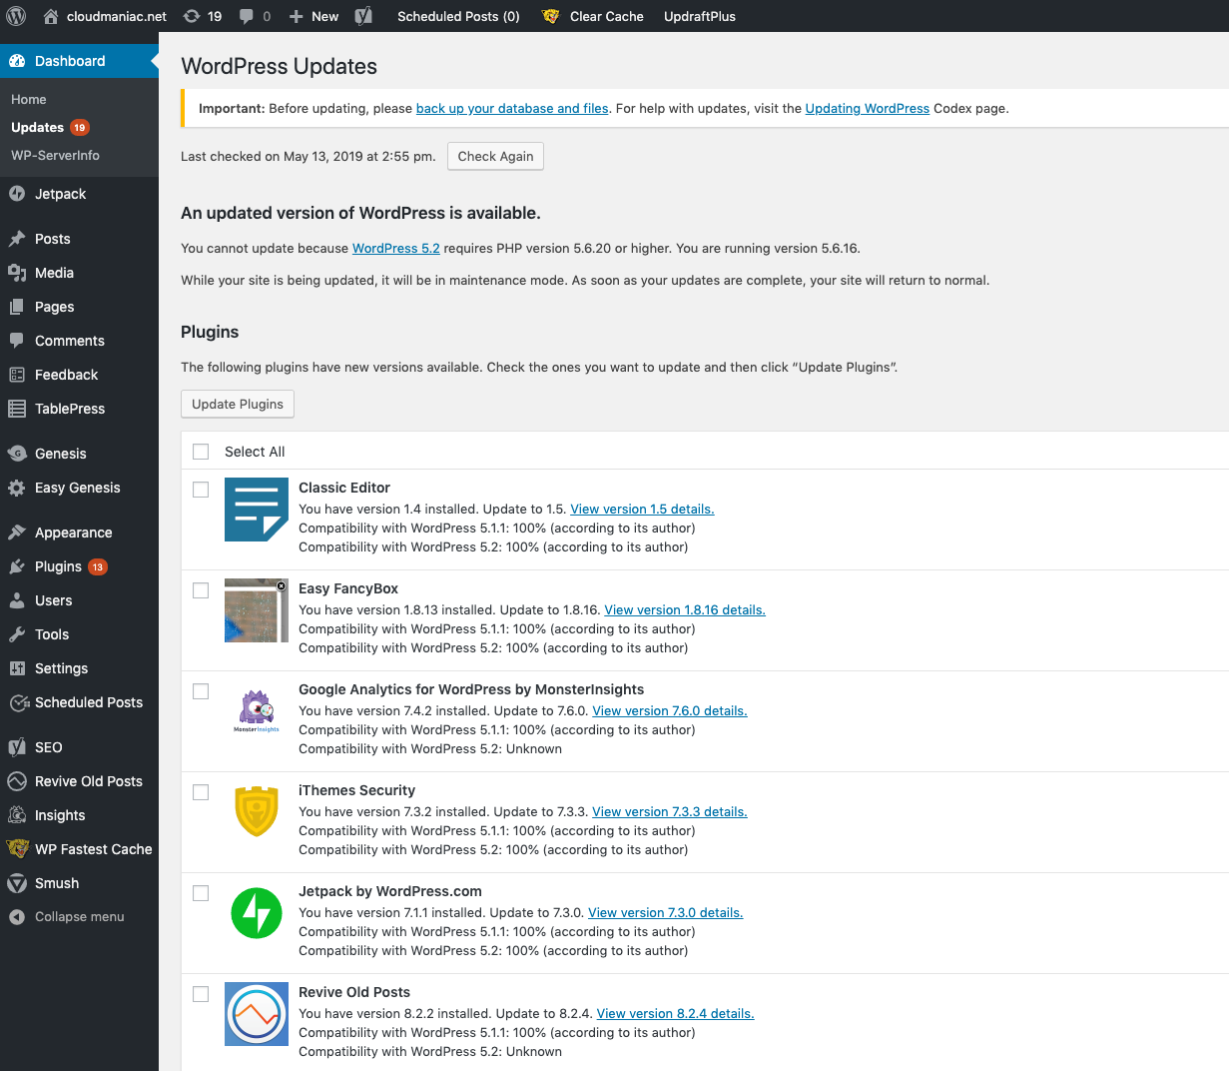
Task: View Revive Old Posts version 8.2.4 details
Action: [676, 1013]
